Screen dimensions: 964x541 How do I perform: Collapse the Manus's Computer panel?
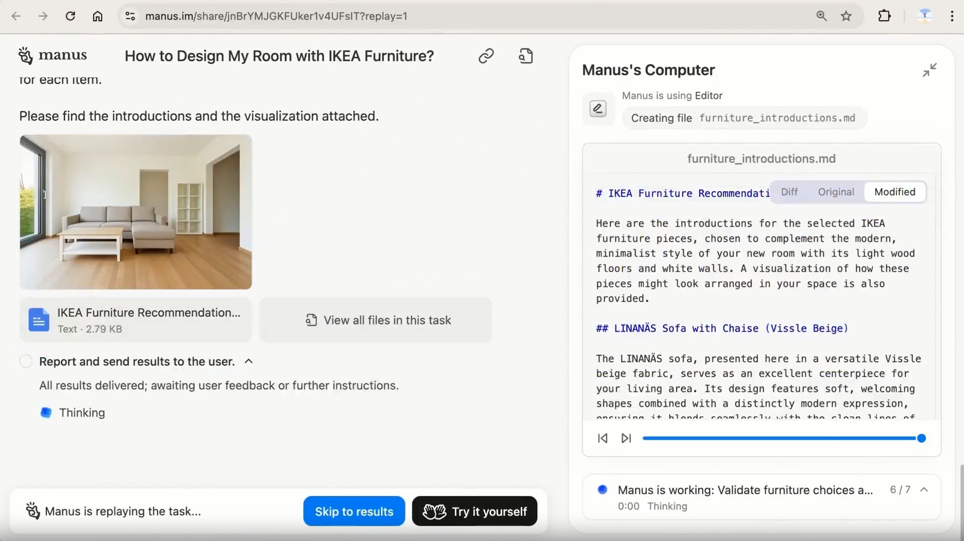pyautogui.click(x=930, y=70)
